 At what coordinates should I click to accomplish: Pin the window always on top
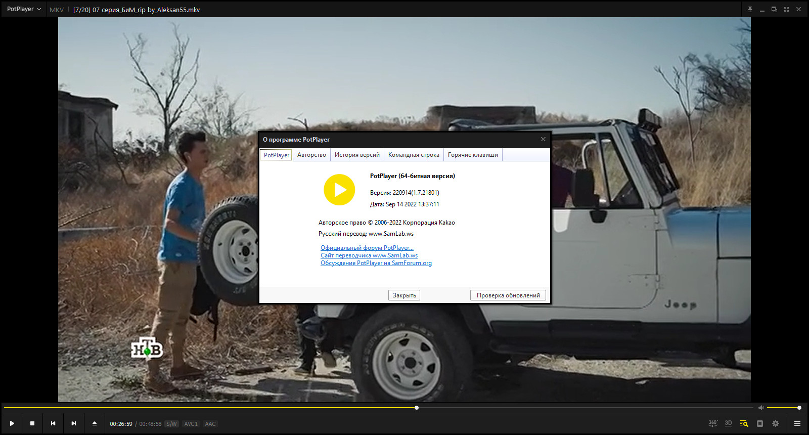coord(750,10)
